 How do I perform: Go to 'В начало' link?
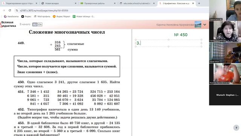point(25,24)
